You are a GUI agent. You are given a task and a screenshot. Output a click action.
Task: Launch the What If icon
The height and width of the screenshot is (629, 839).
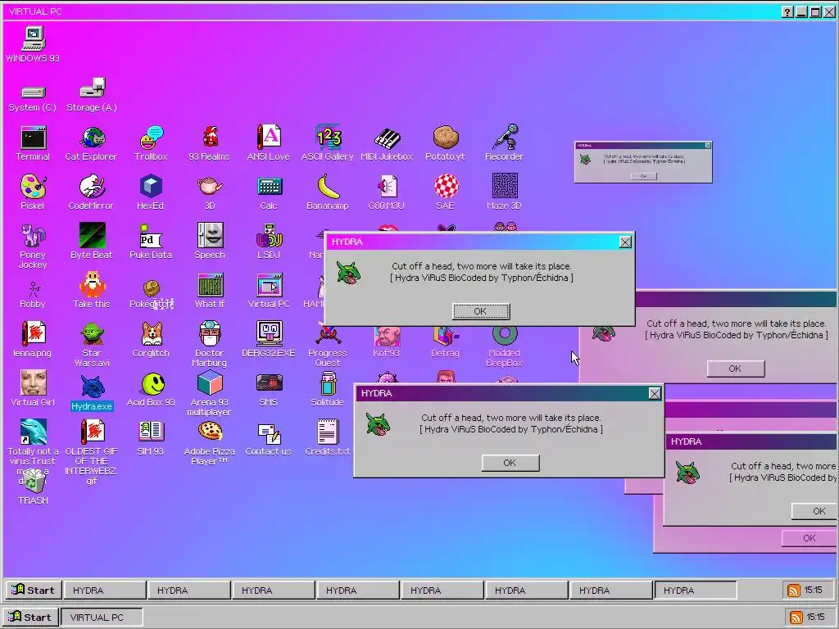click(210, 285)
